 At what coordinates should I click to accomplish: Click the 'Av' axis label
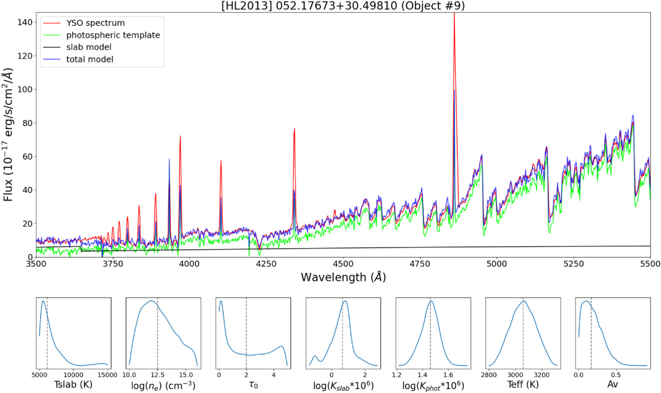(x=612, y=385)
